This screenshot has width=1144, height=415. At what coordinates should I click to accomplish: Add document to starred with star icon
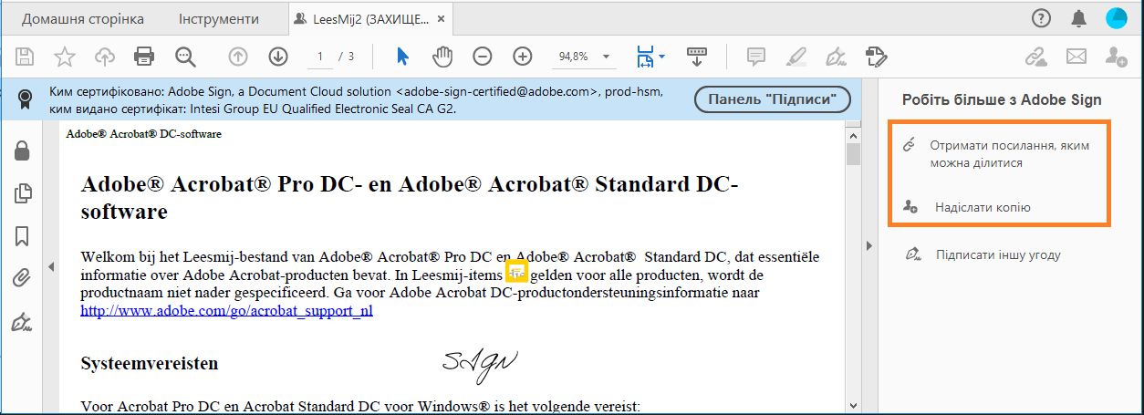(65, 57)
